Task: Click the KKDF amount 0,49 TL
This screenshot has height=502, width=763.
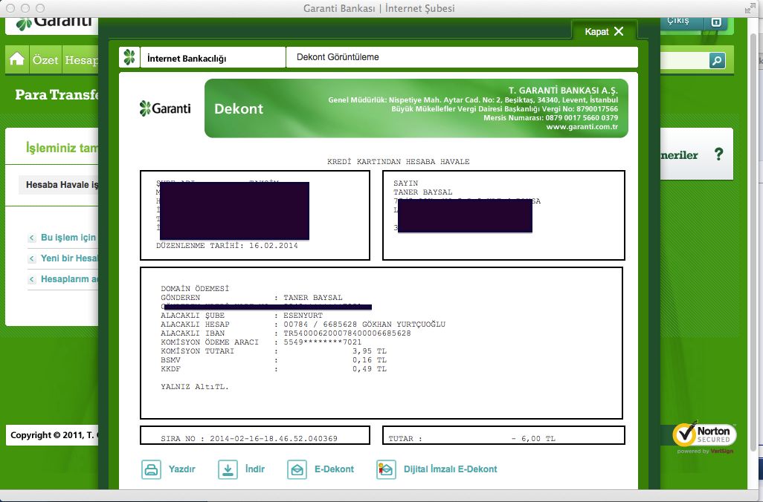Action: point(370,369)
